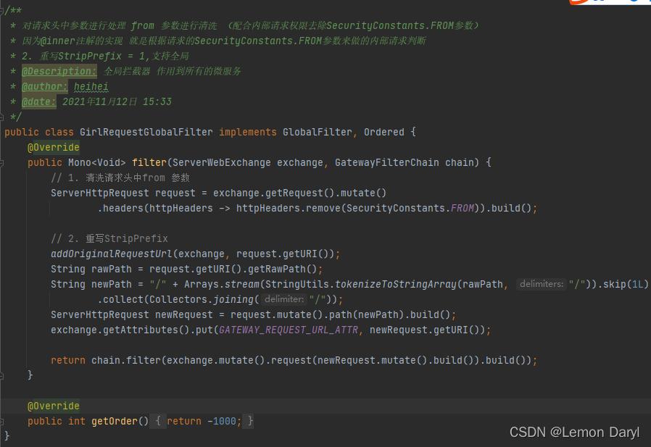651x447 pixels.
Task: Click the 'int' return type of getOrder
Action: (x=77, y=421)
